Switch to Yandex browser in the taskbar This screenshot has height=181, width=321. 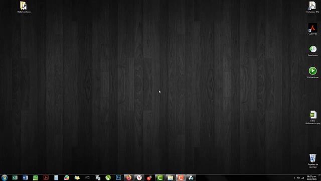click(139, 177)
